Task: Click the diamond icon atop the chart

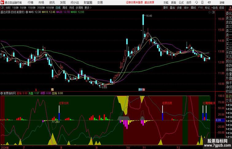Action: [x=210, y=12]
